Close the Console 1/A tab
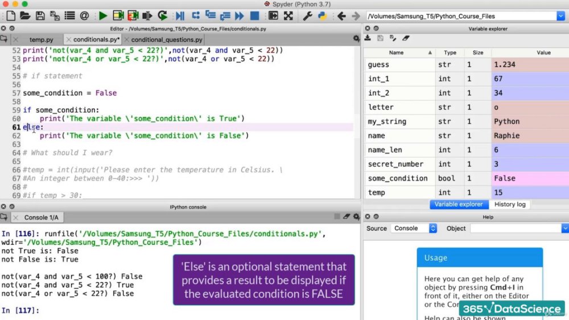569x320 pixels. point(15,217)
